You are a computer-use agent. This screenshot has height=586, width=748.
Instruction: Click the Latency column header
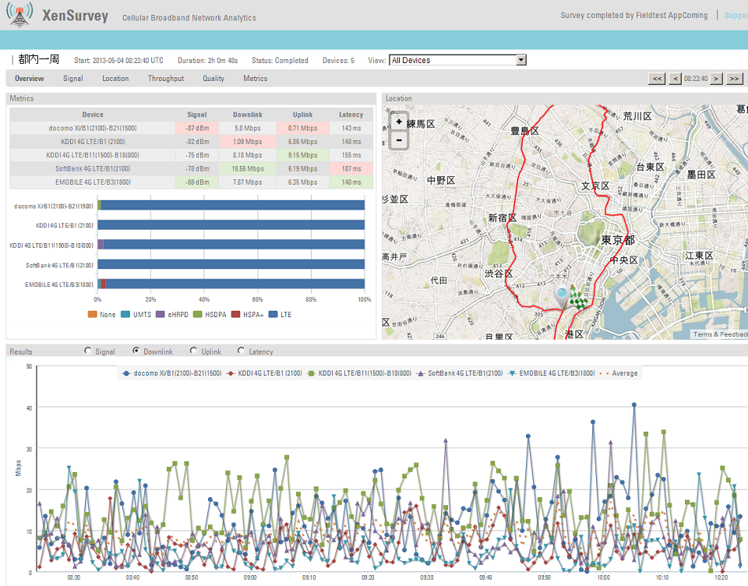click(351, 115)
